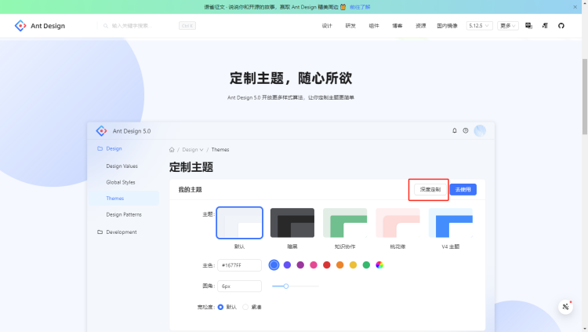Click the Themes breadcrumb text
588x332 pixels.
coord(220,149)
